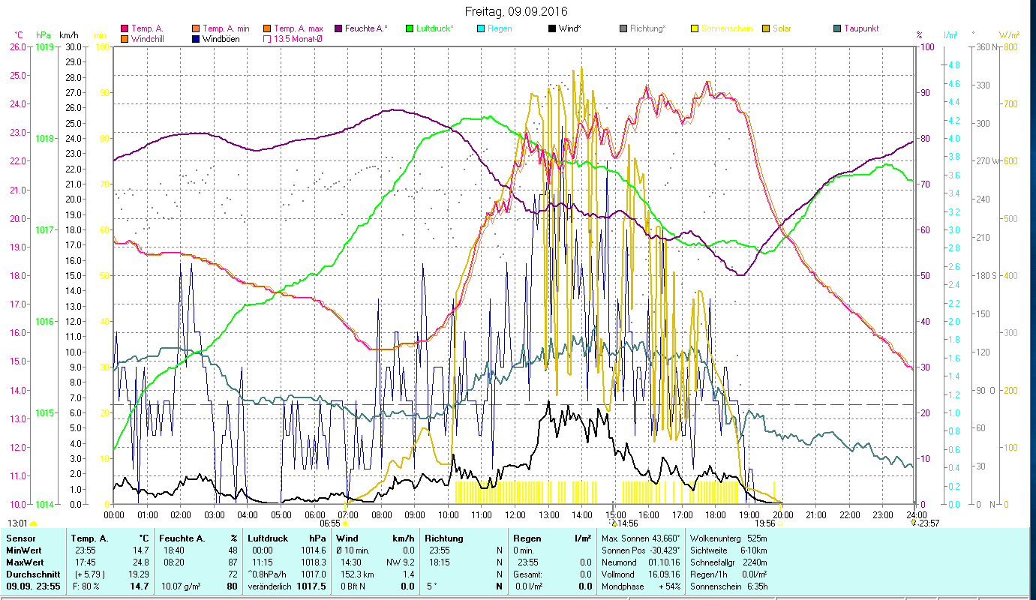Click the cyan Regen legend swatch
The height and width of the screenshot is (600, 1036).
[x=481, y=28]
